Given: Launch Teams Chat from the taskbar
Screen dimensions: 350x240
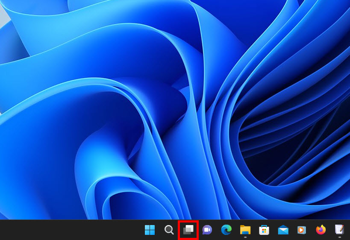Looking at the screenshot, I should pyautogui.click(x=207, y=230).
